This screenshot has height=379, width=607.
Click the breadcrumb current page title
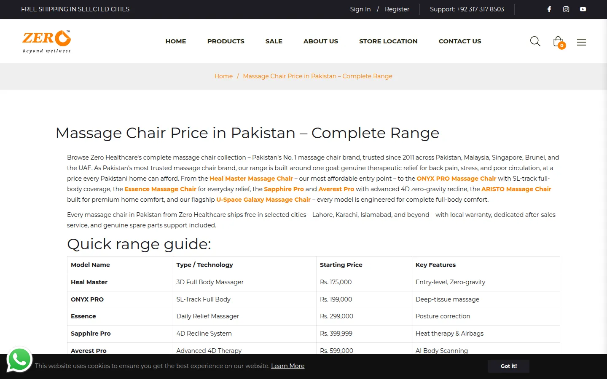[317, 76]
